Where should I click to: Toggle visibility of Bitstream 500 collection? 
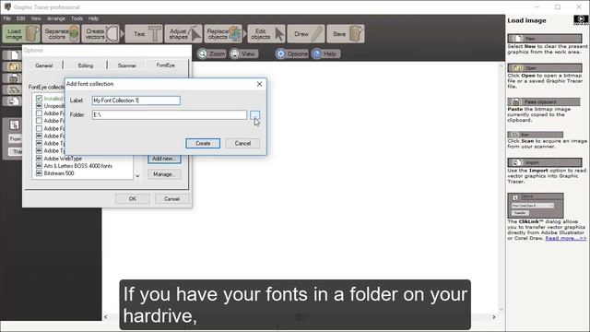point(39,173)
